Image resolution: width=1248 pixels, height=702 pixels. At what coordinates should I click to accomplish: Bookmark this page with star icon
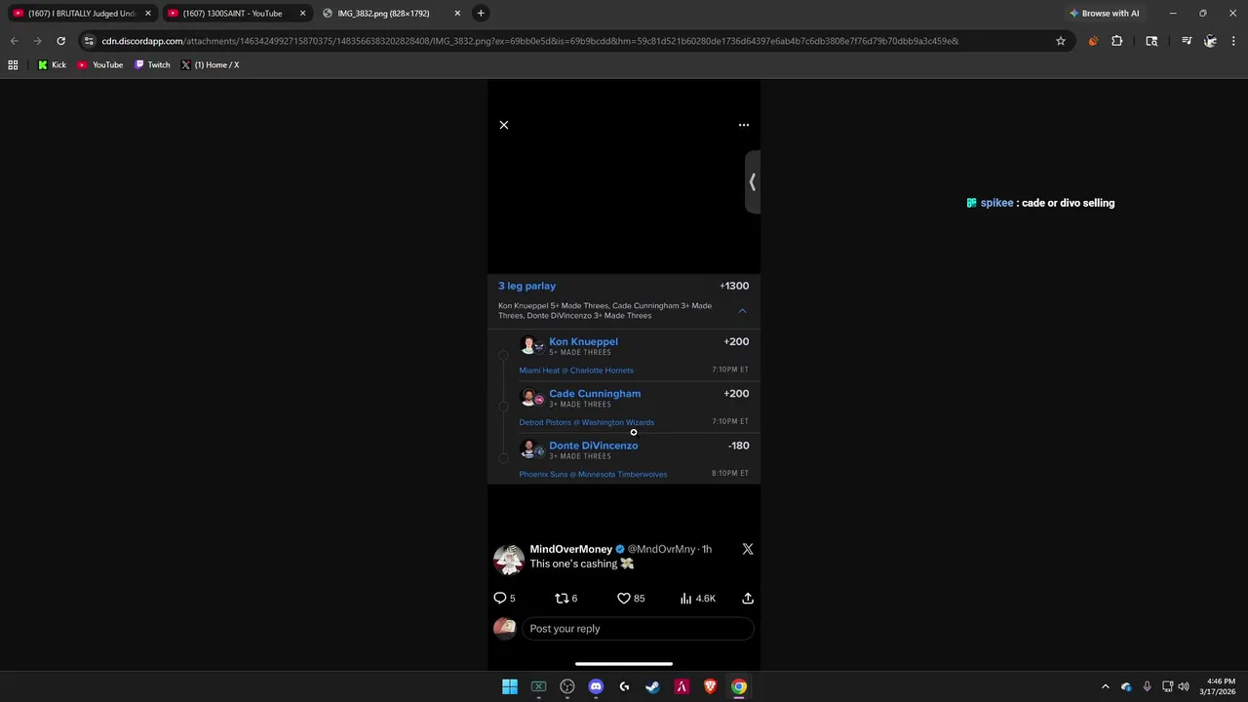[x=1061, y=41]
